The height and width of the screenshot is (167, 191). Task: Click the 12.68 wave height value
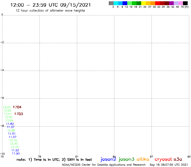[11, 130]
